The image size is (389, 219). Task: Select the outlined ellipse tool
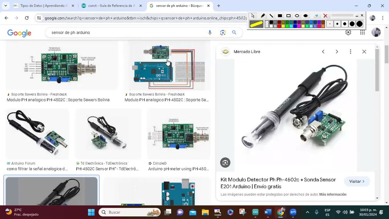[297, 16]
